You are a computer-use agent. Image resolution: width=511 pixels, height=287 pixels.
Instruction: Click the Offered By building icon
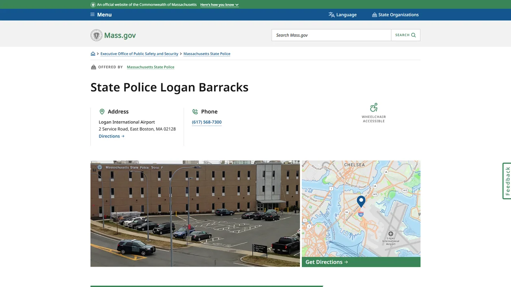click(x=93, y=67)
